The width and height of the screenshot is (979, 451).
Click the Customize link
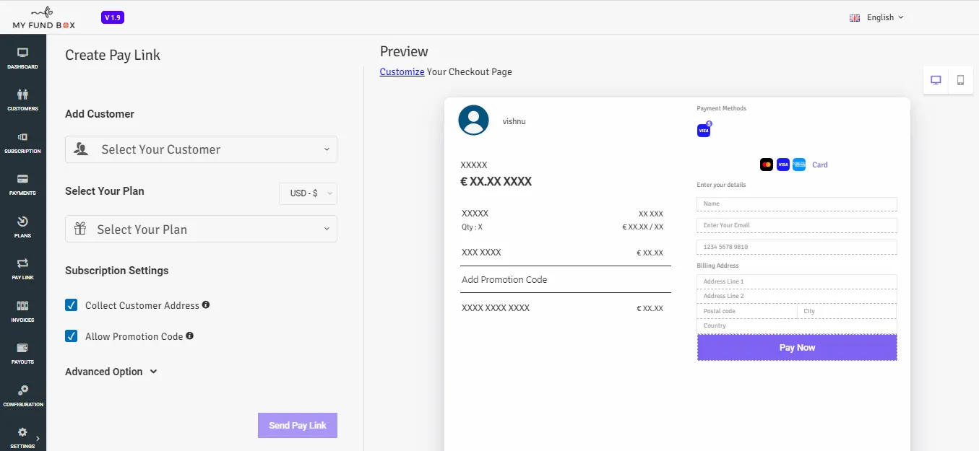click(402, 71)
